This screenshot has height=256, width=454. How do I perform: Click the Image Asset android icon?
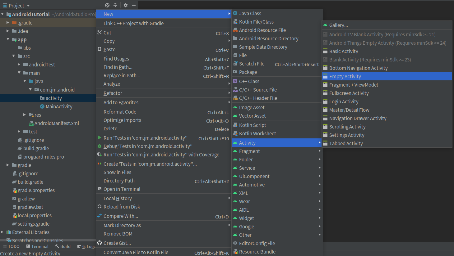tap(235, 107)
